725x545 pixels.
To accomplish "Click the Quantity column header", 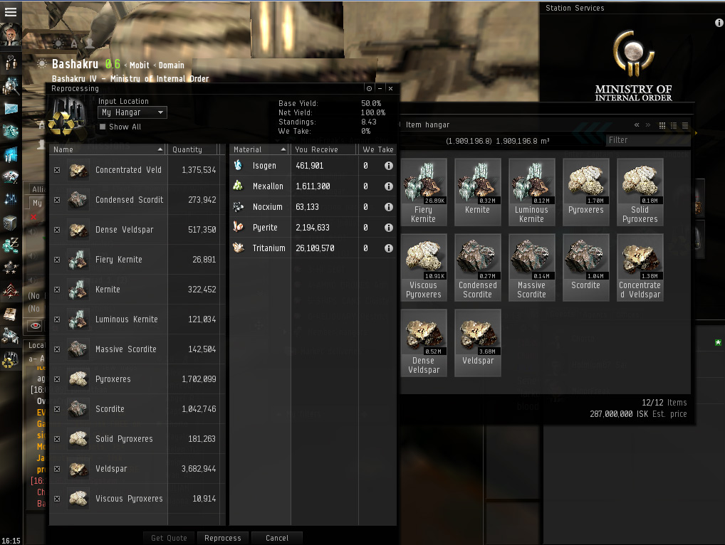I will point(192,149).
